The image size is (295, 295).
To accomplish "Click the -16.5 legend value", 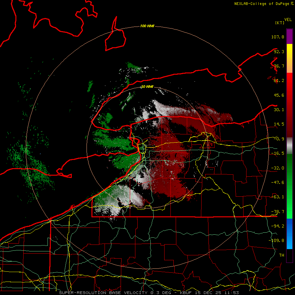I will pyautogui.click(x=278, y=153).
